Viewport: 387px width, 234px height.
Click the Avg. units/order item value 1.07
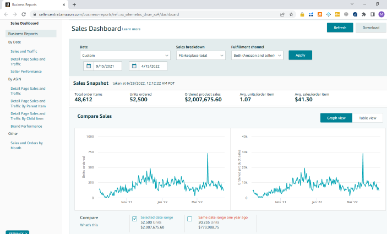(x=246, y=100)
